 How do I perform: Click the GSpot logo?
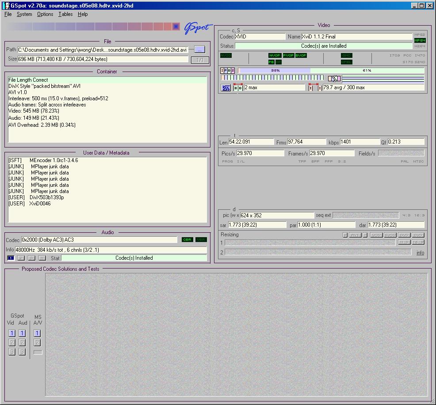(198, 28)
